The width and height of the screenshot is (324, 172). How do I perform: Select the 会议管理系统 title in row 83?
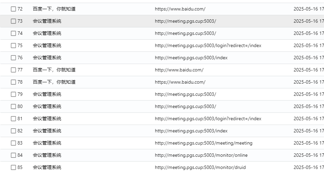pos(47,143)
